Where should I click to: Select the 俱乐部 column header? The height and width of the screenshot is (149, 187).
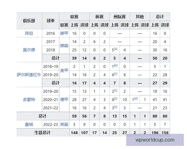click(x=29, y=21)
